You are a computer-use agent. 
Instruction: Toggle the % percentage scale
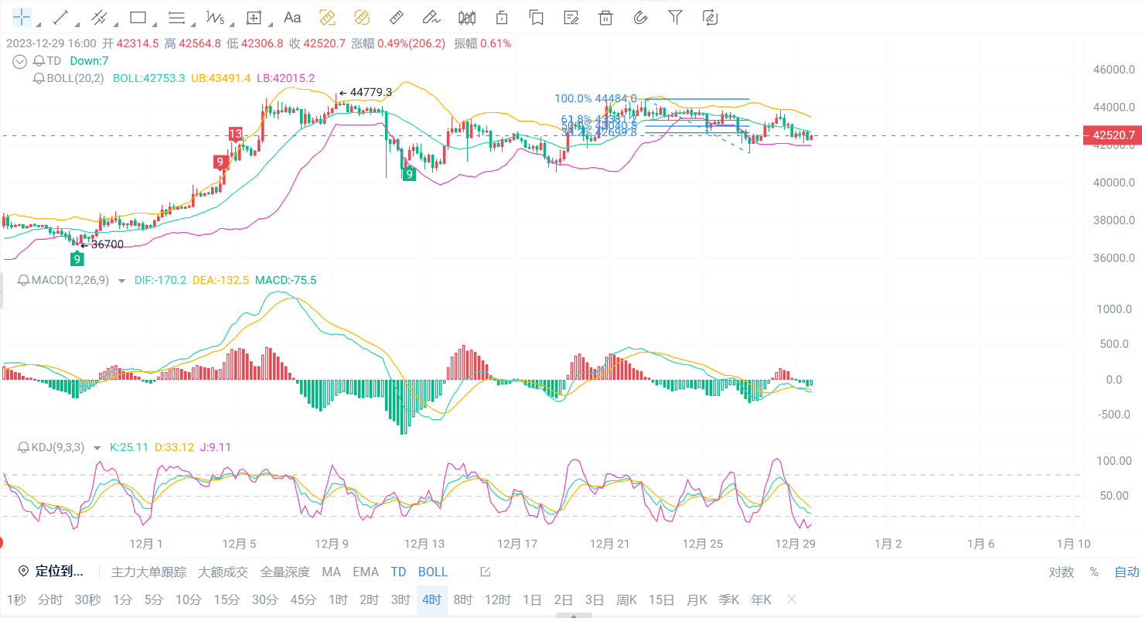pos(1094,572)
